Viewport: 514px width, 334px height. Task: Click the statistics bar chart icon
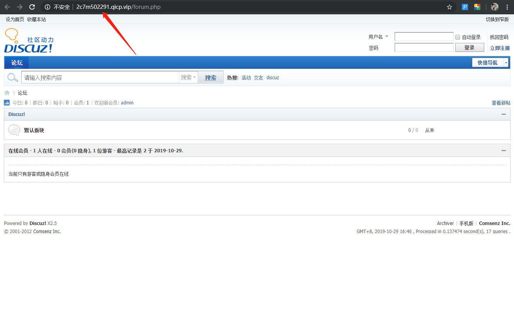coord(7,103)
